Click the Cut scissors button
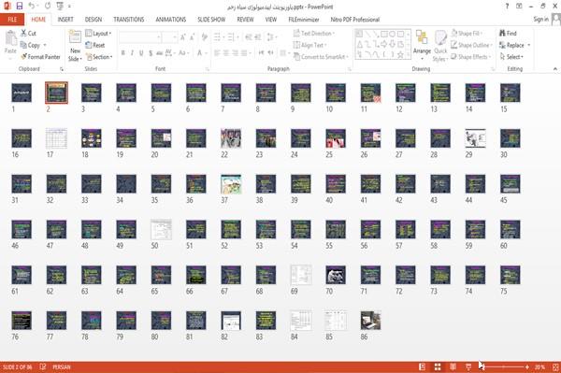 [x=28, y=34]
